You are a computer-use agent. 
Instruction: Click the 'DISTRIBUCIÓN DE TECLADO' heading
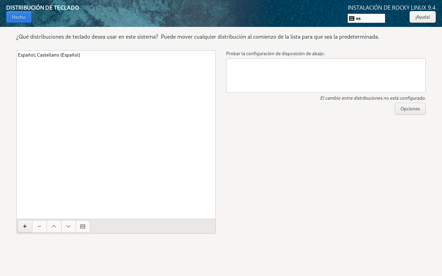click(x=42, y=8)
